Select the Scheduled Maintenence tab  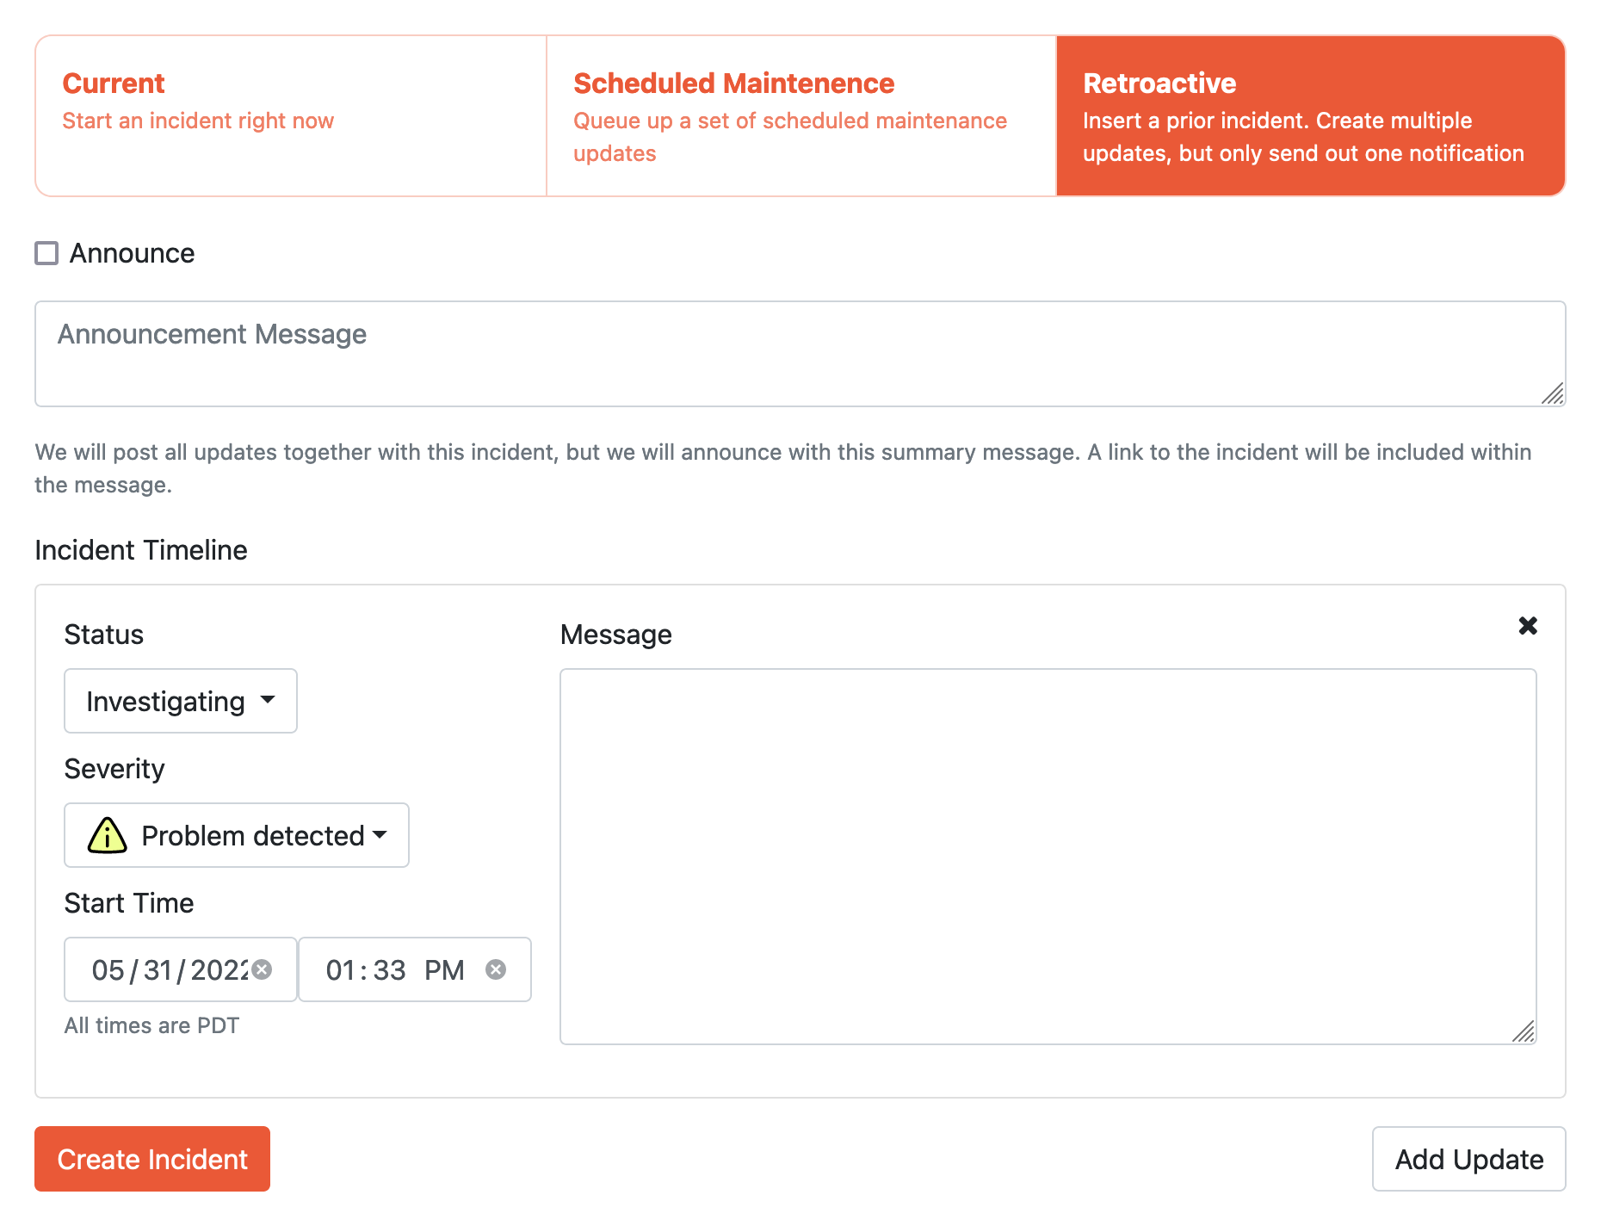click(800, 115)
